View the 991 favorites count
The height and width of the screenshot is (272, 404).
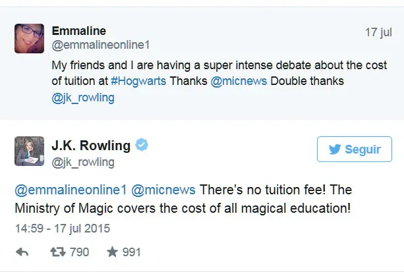pos(130,252)
